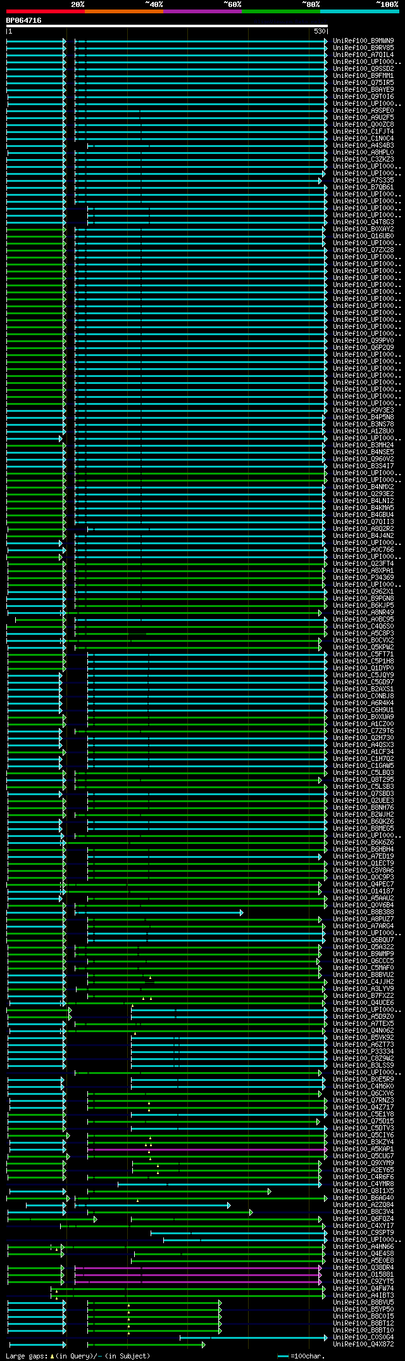Select hit UniRef100_B6QKZ6

point(363,821)
